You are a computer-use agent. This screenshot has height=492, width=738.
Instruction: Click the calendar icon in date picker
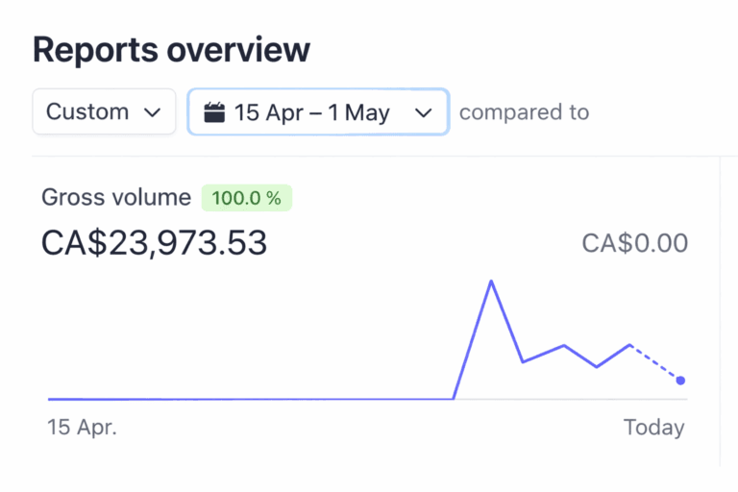tap(215, 112)
